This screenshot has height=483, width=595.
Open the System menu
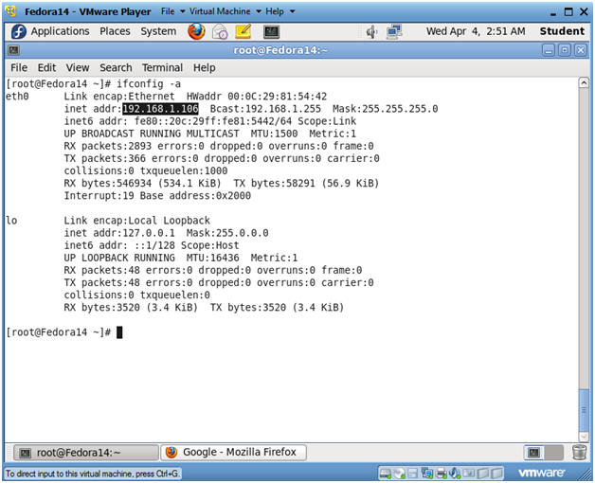(158, 31)
